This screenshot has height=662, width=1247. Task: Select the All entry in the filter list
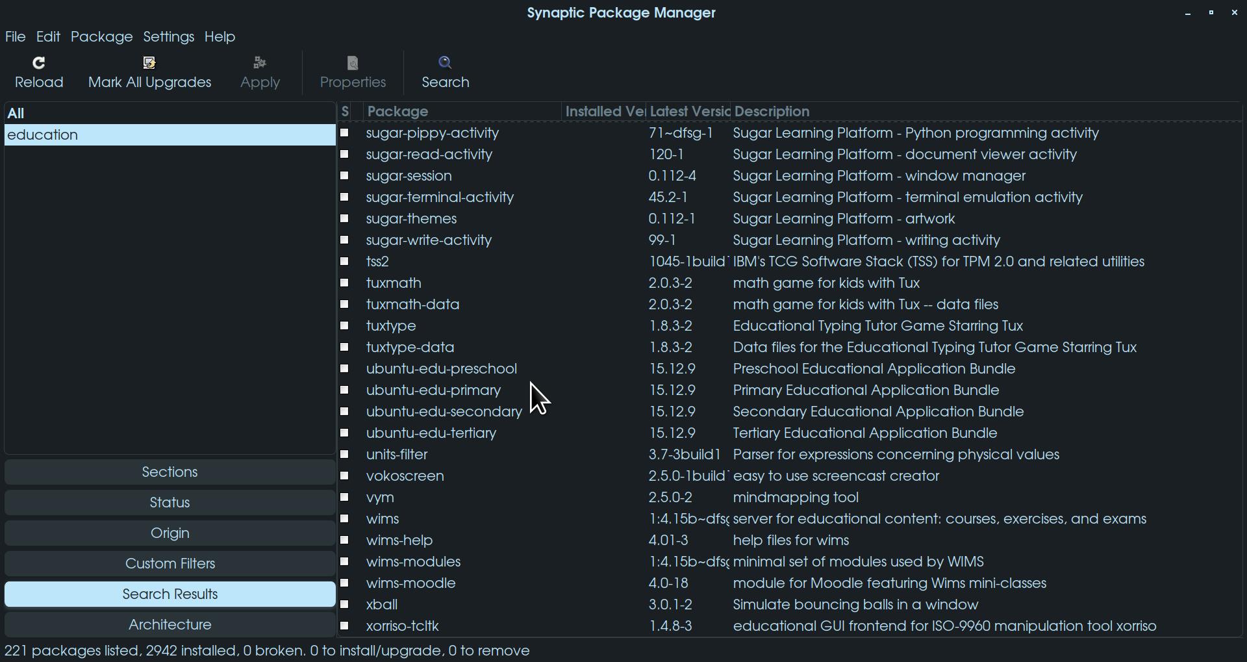[x=16, y=114]
